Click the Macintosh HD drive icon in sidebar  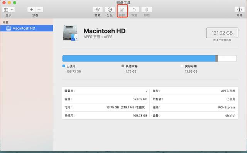pyautogui.click(x=8, y=28)
